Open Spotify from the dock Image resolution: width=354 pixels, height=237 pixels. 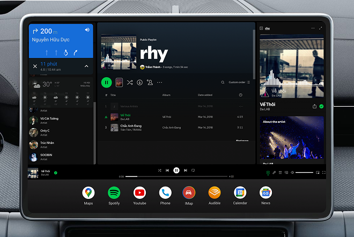coord(114,192)
